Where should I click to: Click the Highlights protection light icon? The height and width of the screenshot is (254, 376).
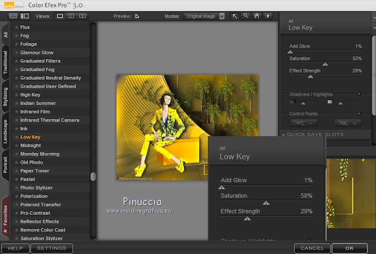(x=330, y=102)
